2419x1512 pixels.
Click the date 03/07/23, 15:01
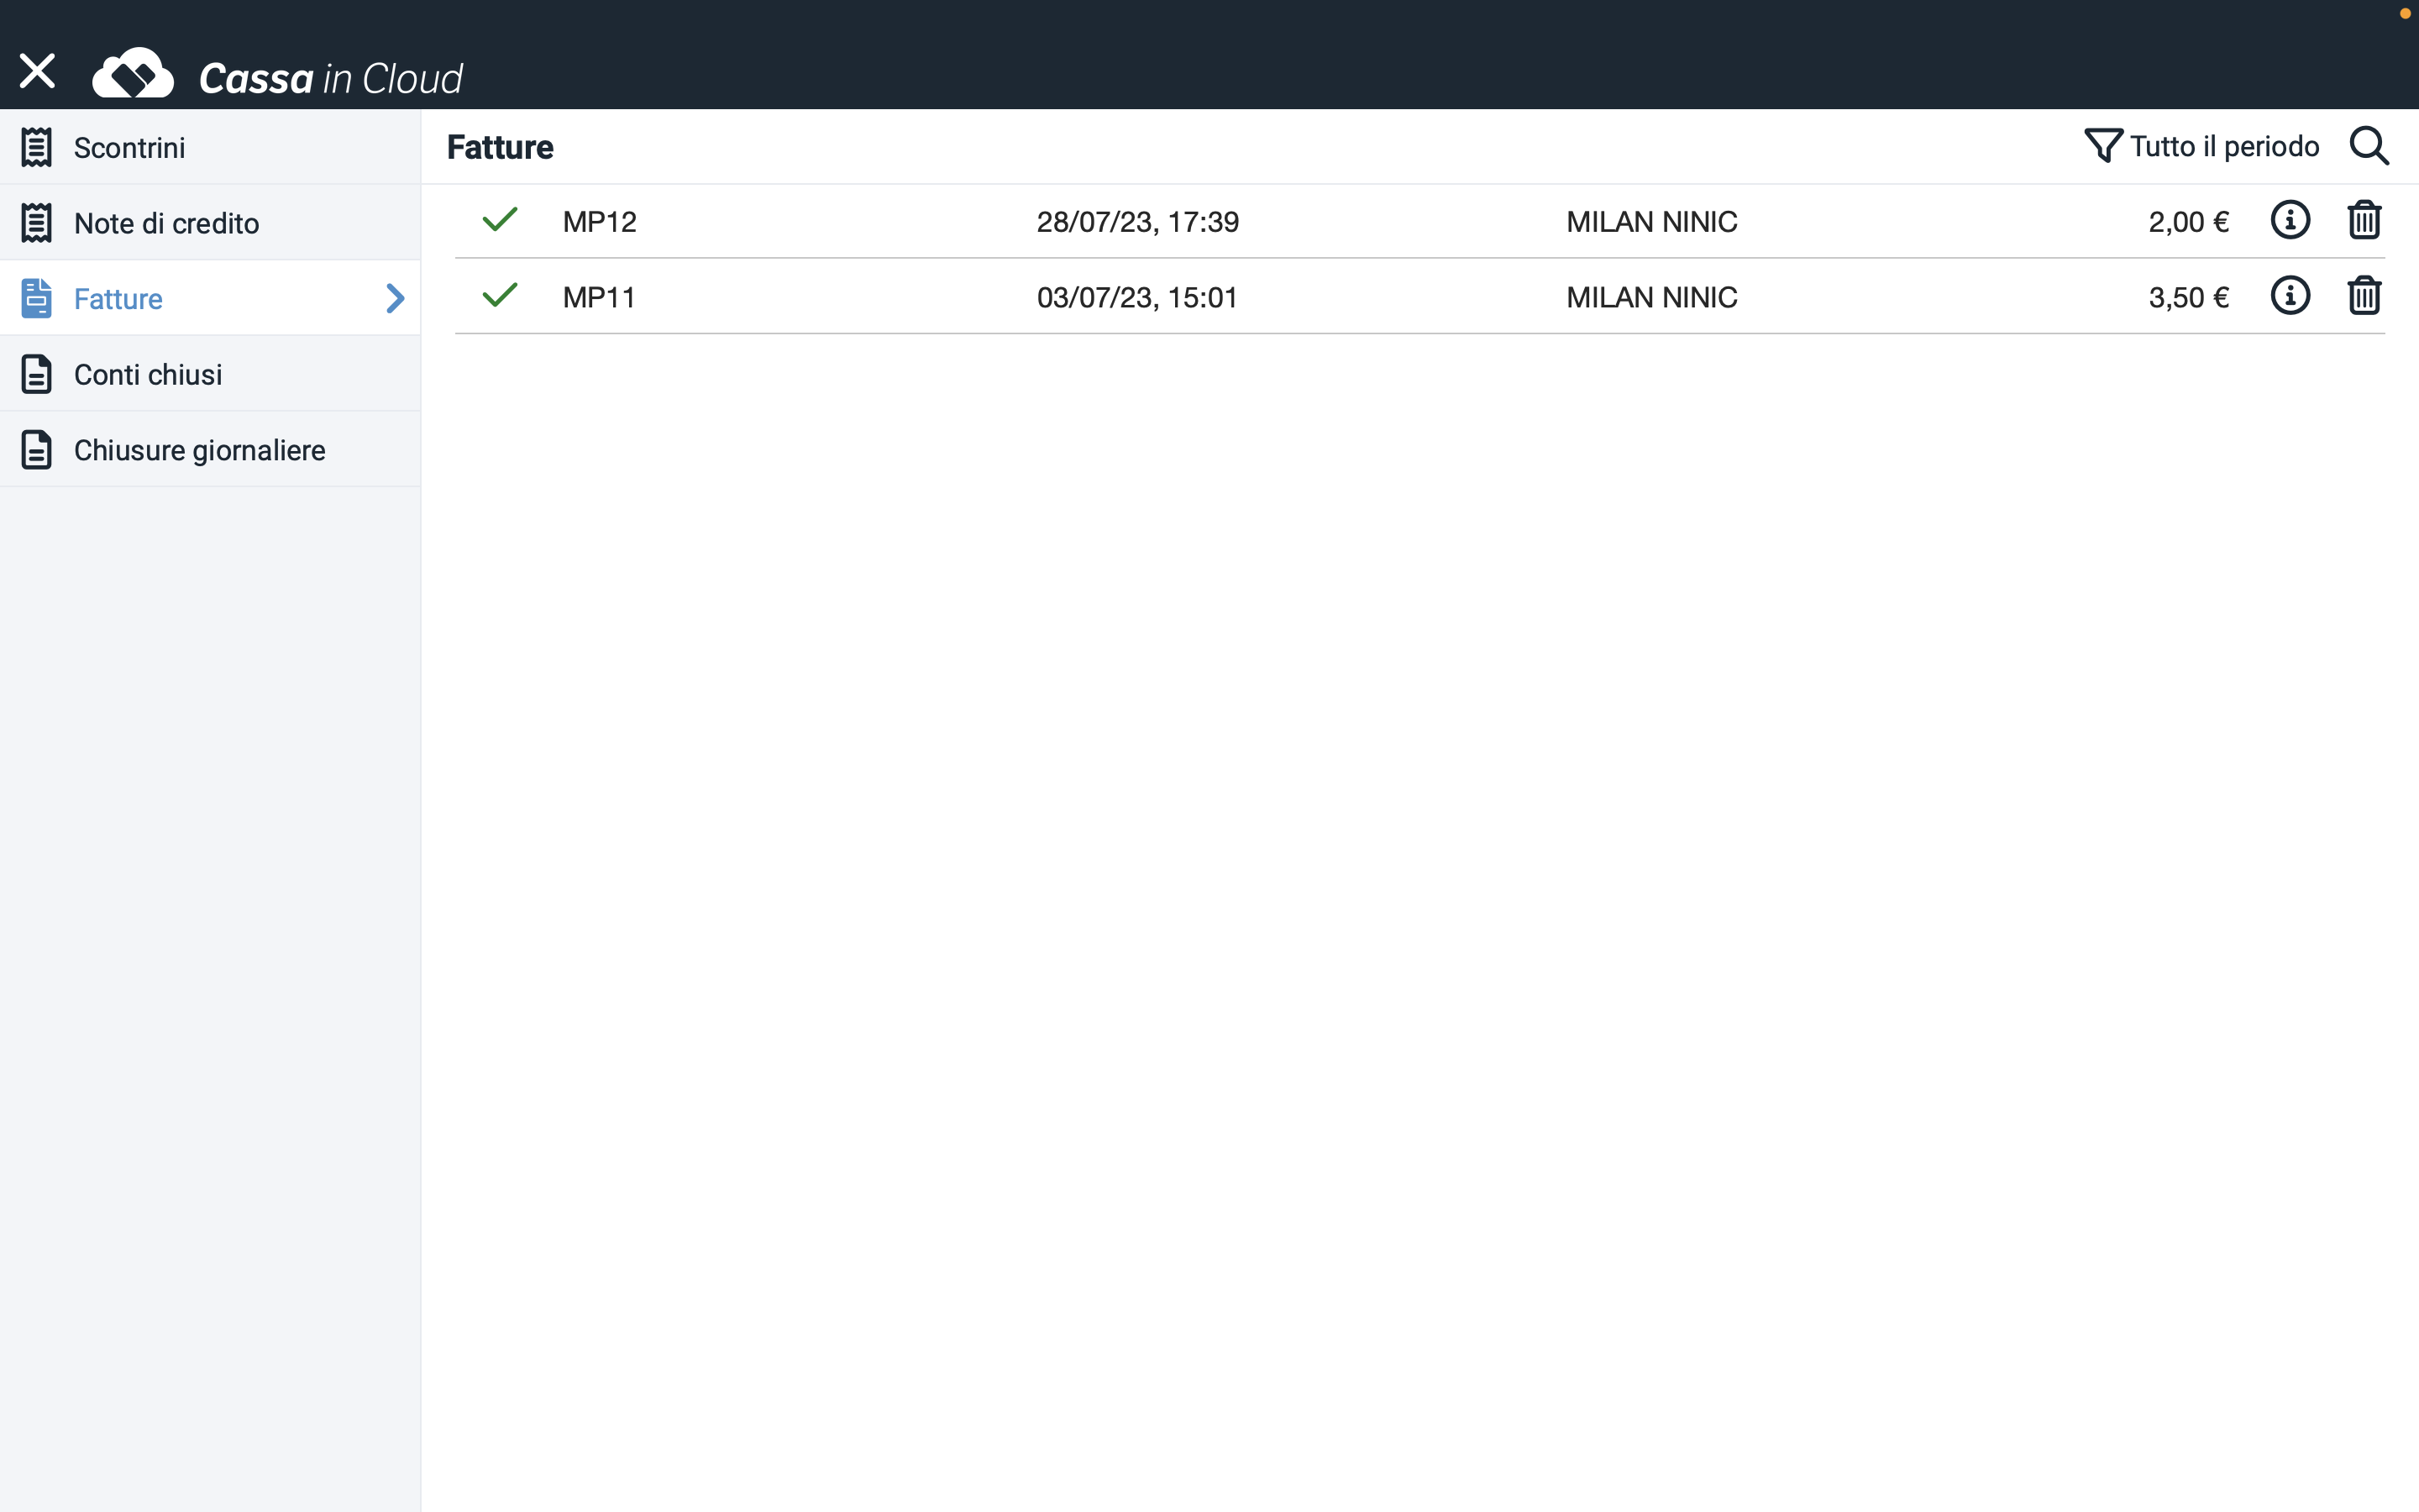(x=1137, y=298)
